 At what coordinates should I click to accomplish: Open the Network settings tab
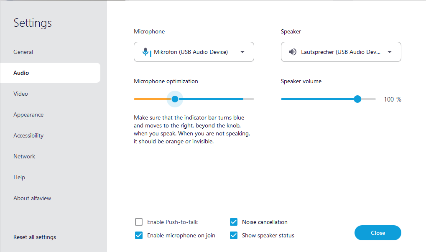click(x=24, y=156)
